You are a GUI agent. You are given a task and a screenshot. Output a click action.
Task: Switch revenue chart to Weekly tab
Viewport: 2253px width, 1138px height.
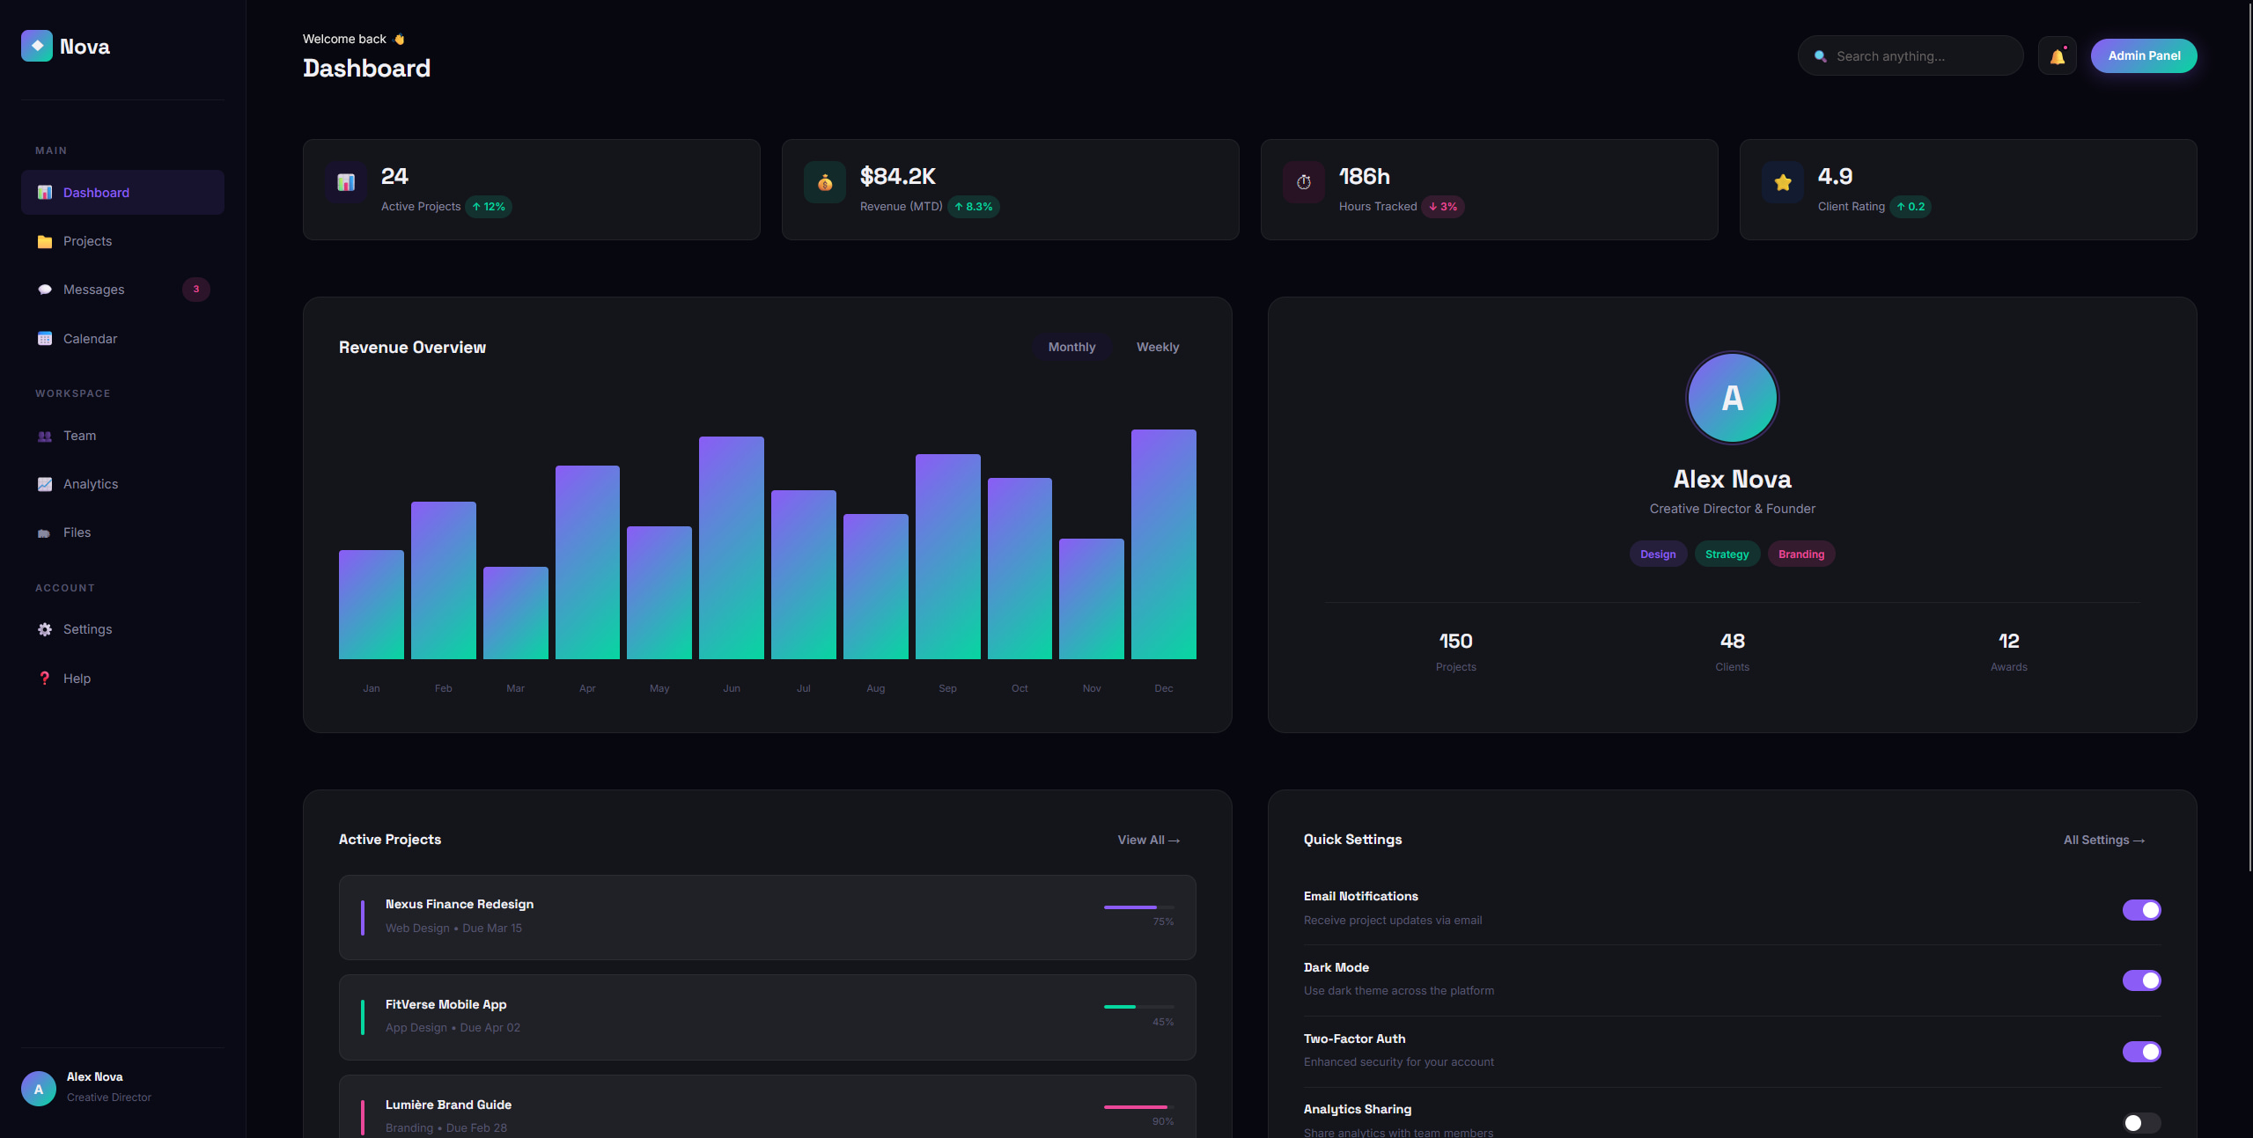(1157, 348)
